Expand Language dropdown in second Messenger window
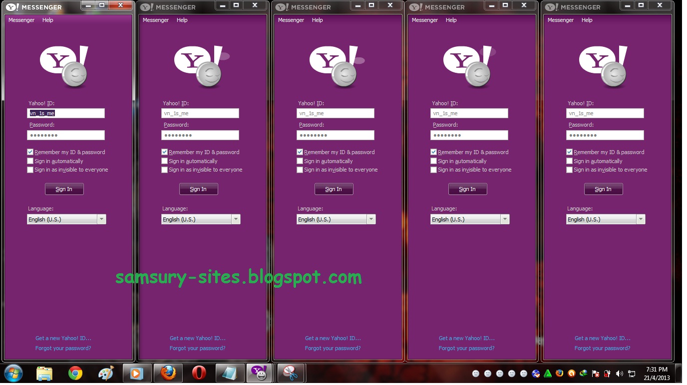The height and width of the screenshot is (385, 687). click(236, 219)
